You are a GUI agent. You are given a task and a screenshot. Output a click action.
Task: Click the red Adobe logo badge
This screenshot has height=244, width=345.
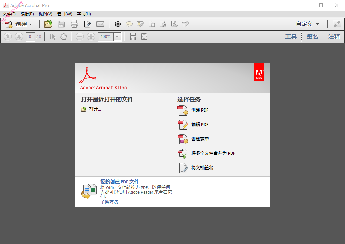click(x=259, y=72)
